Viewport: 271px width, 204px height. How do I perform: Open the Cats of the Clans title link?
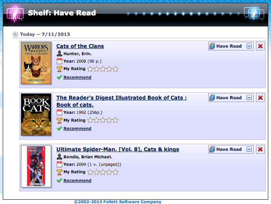click(80, 46)
